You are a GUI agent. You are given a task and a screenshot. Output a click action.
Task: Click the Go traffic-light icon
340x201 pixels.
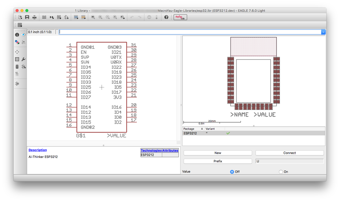click(x=156, y=17)
